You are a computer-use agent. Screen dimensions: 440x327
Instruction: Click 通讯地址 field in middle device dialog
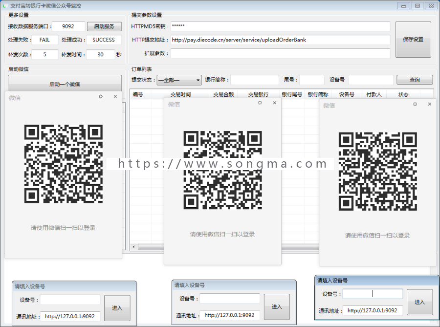(230, 315)
